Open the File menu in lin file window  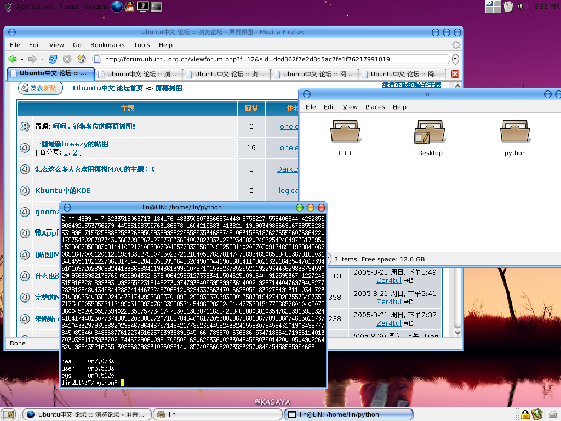pos(311,107)
